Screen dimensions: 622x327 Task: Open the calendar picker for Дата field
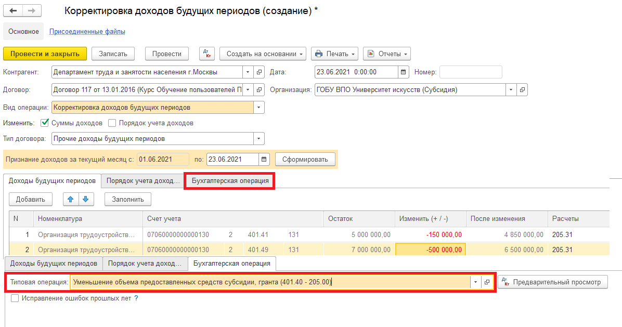(404, 72)
